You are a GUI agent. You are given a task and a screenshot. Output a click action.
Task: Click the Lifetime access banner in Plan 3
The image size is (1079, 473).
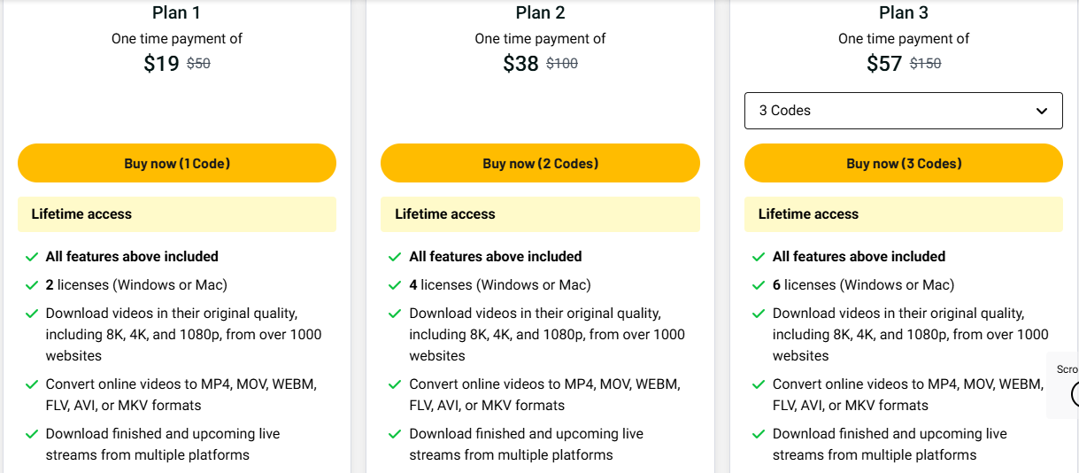[903, 214]
